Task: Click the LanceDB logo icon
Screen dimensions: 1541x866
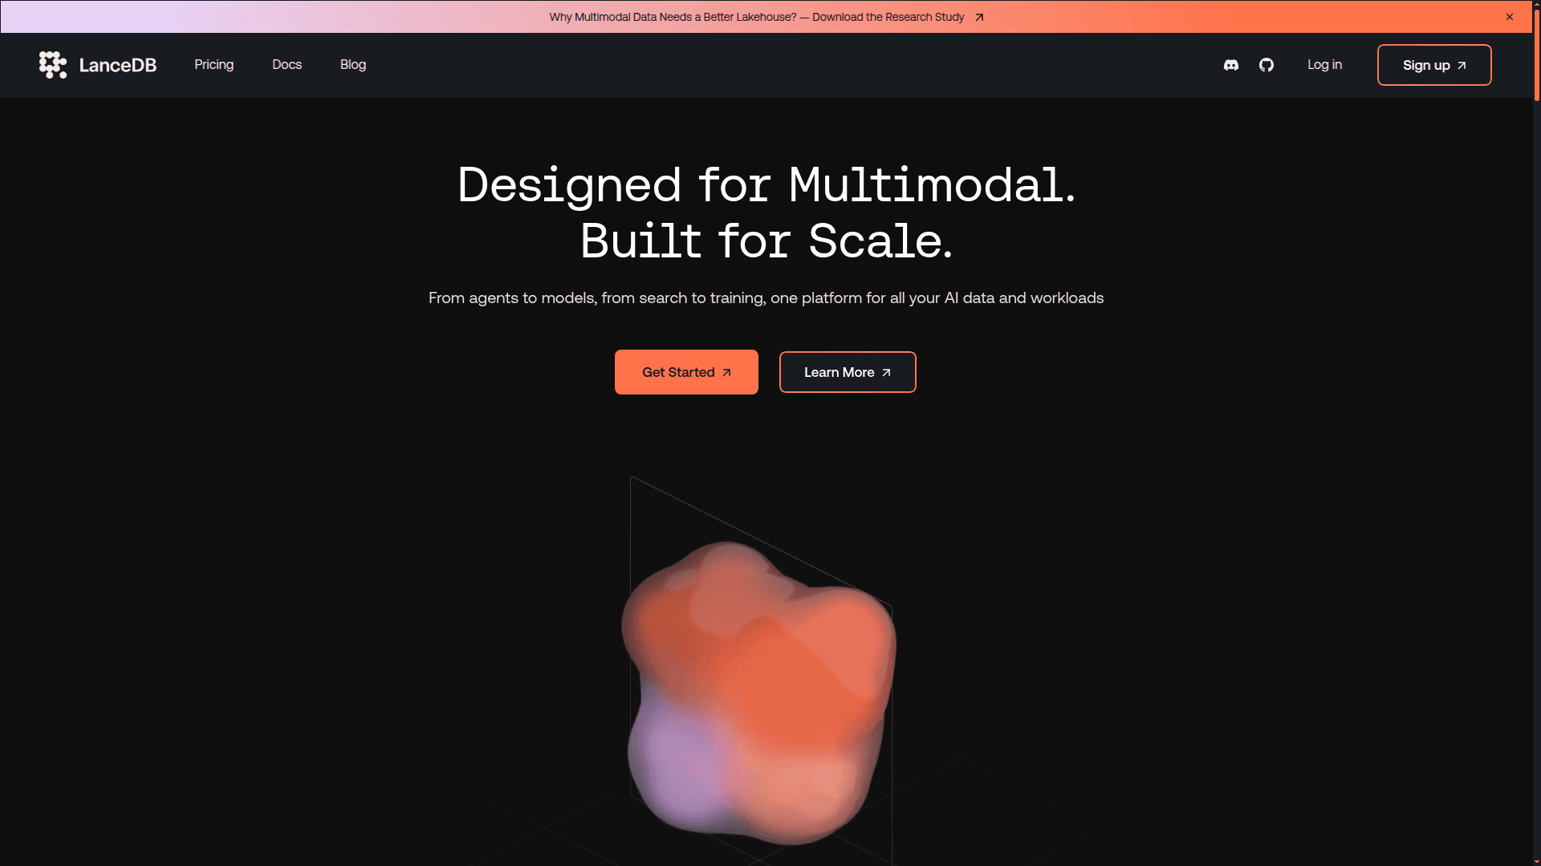Action: click(x=53, y=65)
